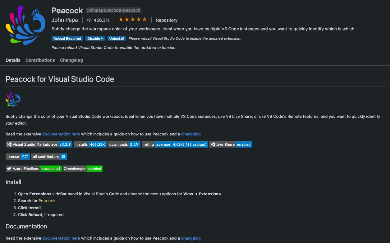Click the highlighted Peacock search term
The height and width of the screenshot is (243, 390).
pos(47,201)
